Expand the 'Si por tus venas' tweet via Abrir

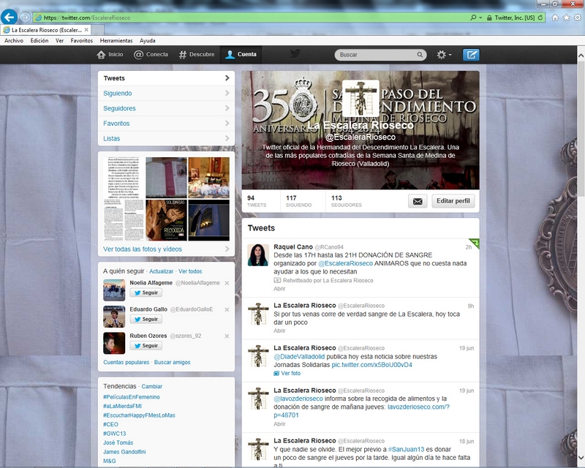click(x=279, y=331)
